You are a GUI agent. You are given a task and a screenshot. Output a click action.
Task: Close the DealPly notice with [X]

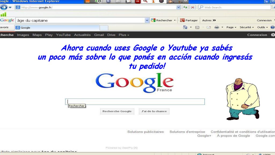coord(135,148)
